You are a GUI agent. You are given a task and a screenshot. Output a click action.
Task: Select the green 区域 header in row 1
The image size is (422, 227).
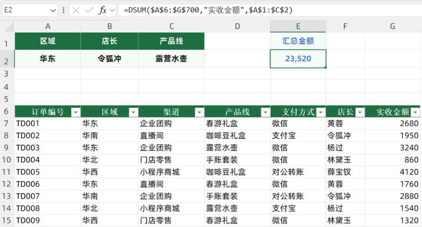(48, 41)
